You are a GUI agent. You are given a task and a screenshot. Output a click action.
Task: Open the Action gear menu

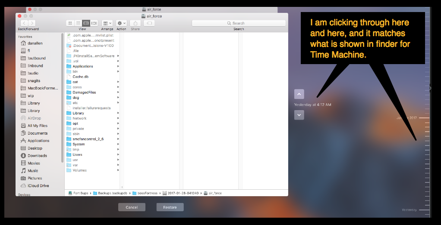tap(122, 23)
